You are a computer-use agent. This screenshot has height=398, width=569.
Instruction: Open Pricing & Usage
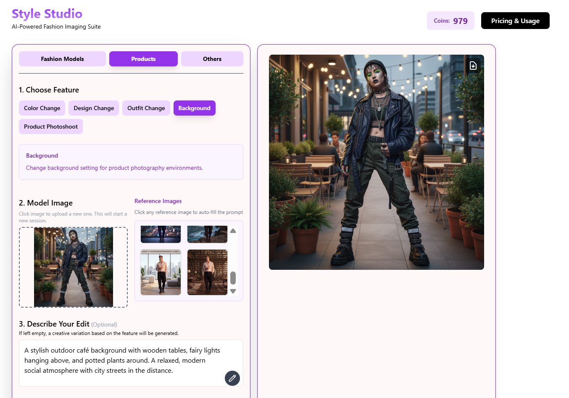pos(515,21)
